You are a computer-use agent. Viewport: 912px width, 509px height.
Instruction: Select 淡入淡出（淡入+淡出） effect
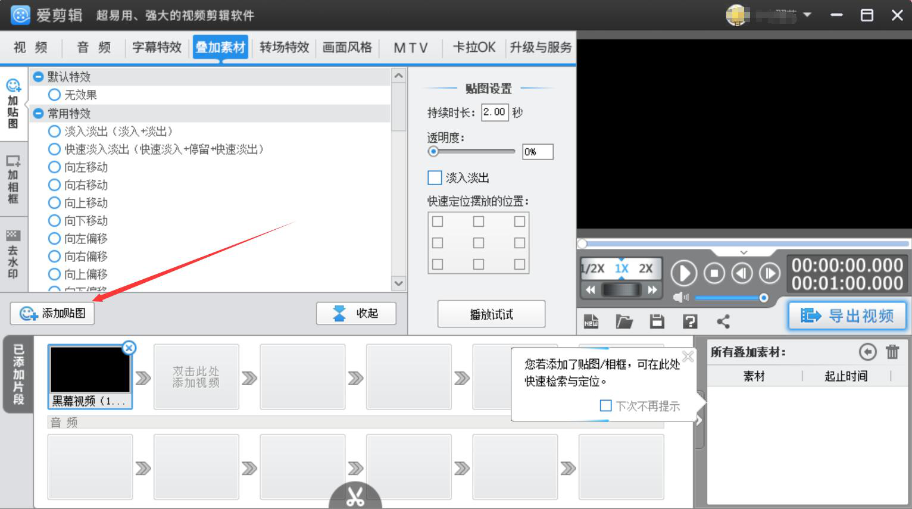point(54,131)
